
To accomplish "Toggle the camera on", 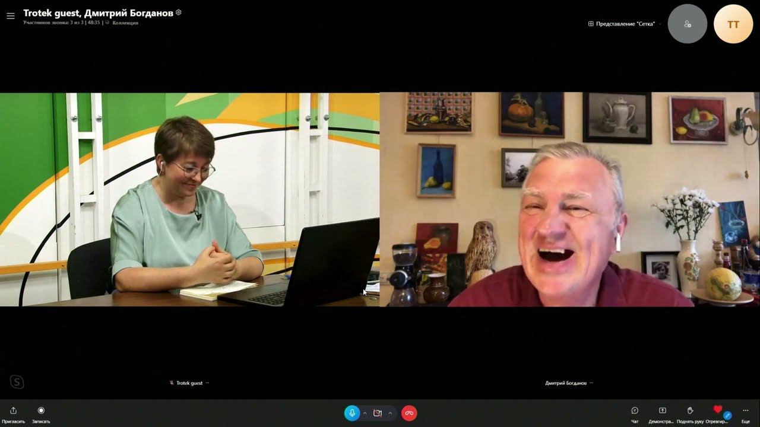I will point(377,413).
